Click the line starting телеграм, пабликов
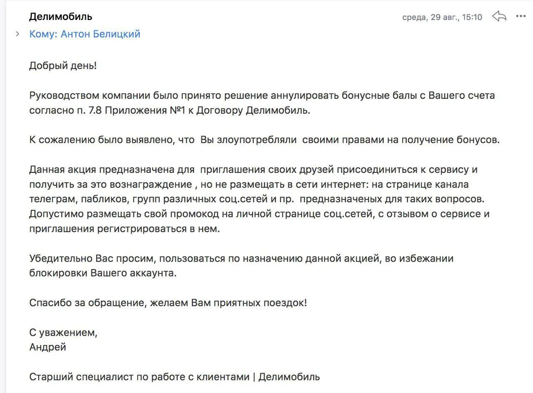 257,199
